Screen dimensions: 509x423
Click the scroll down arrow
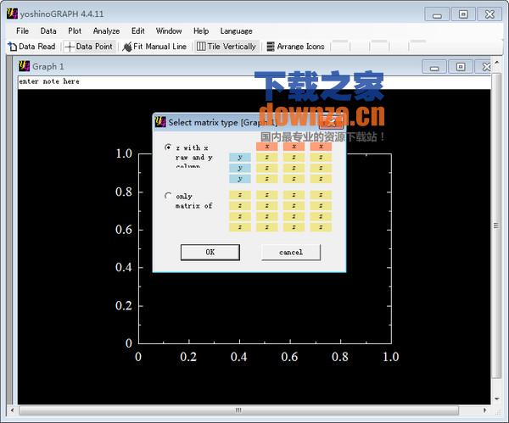pyautogui.click(x=496, y=399)
